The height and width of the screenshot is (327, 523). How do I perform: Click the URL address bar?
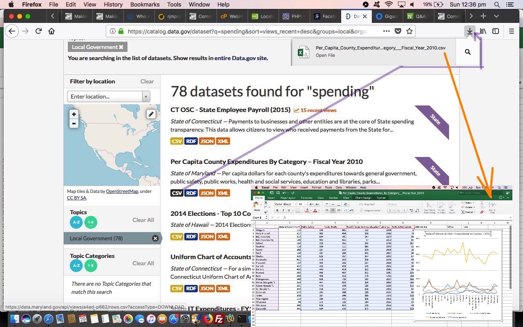(248, 31)
